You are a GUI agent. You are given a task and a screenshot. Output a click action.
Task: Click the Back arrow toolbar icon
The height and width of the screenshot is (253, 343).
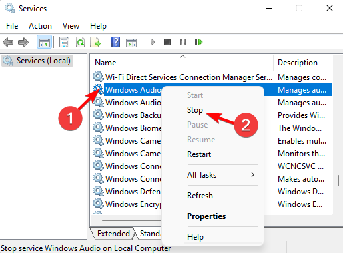8,42
